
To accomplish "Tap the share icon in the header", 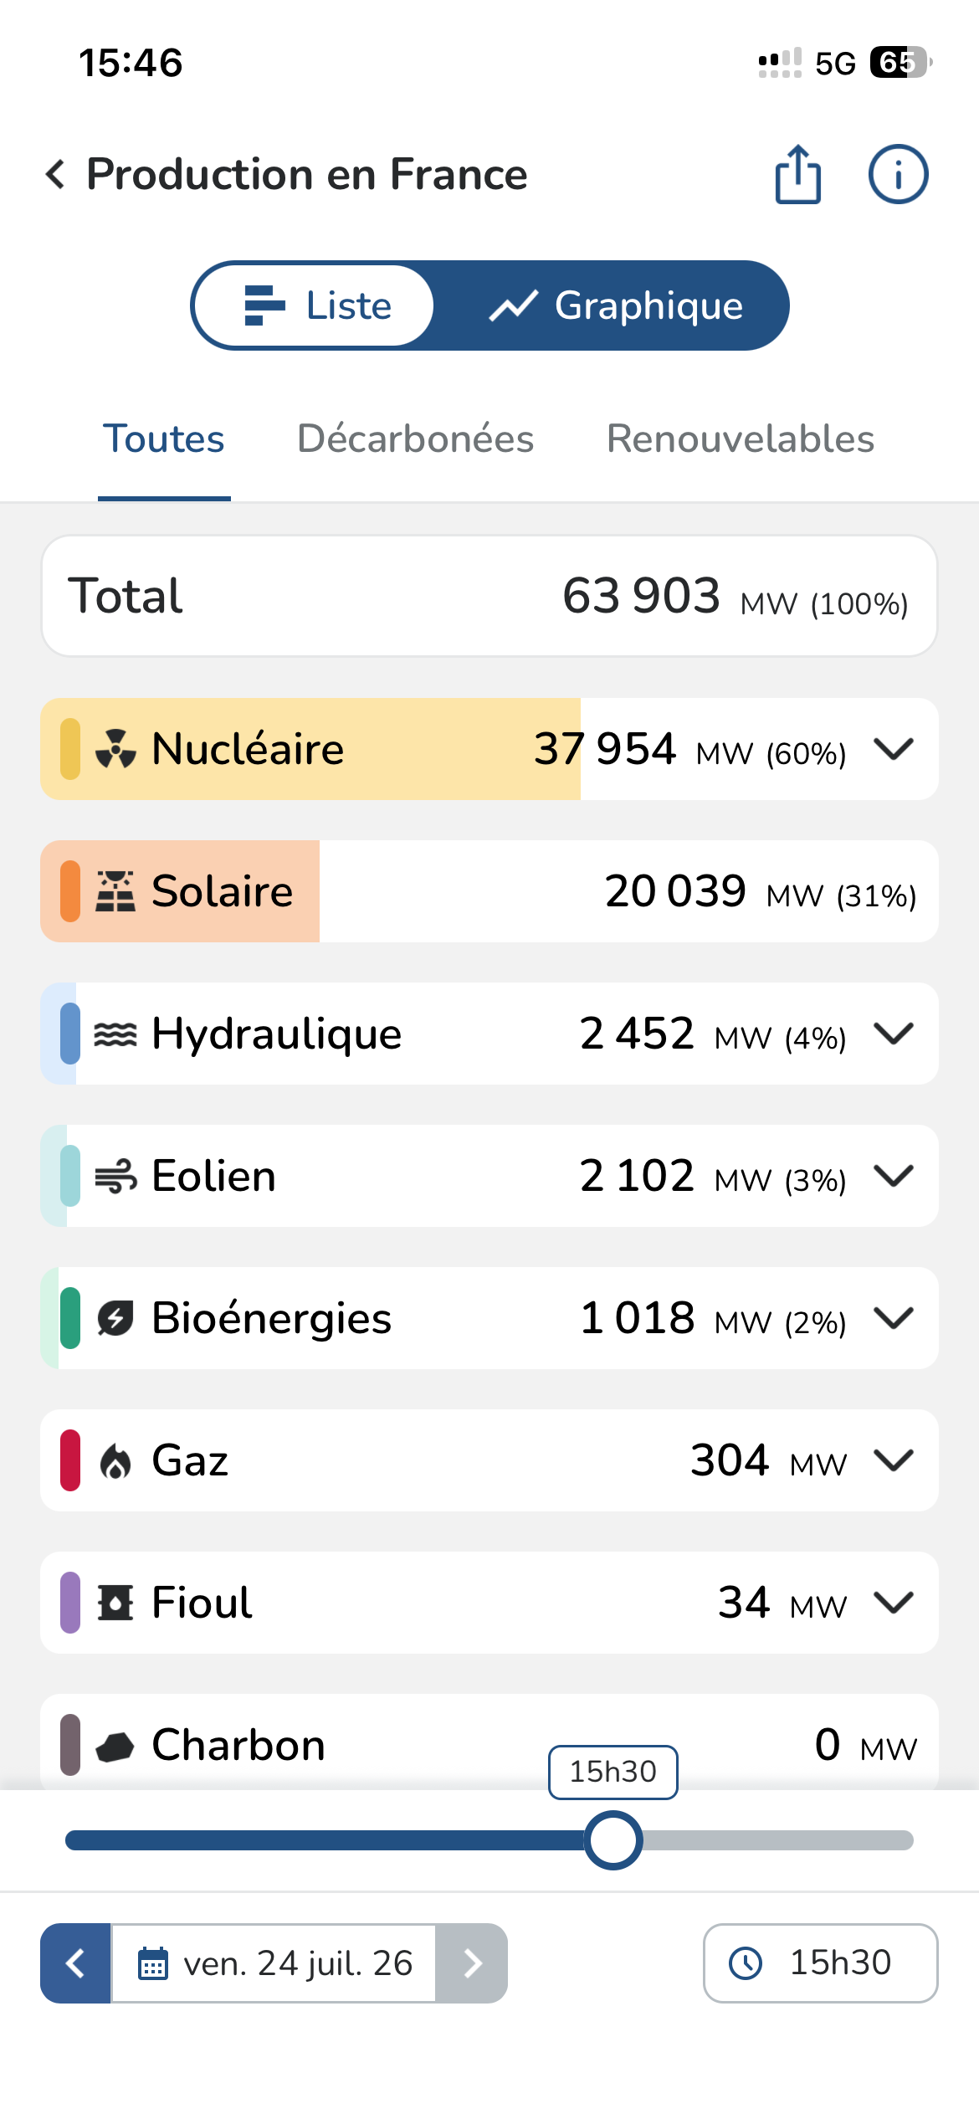I will tap(797, 174).
